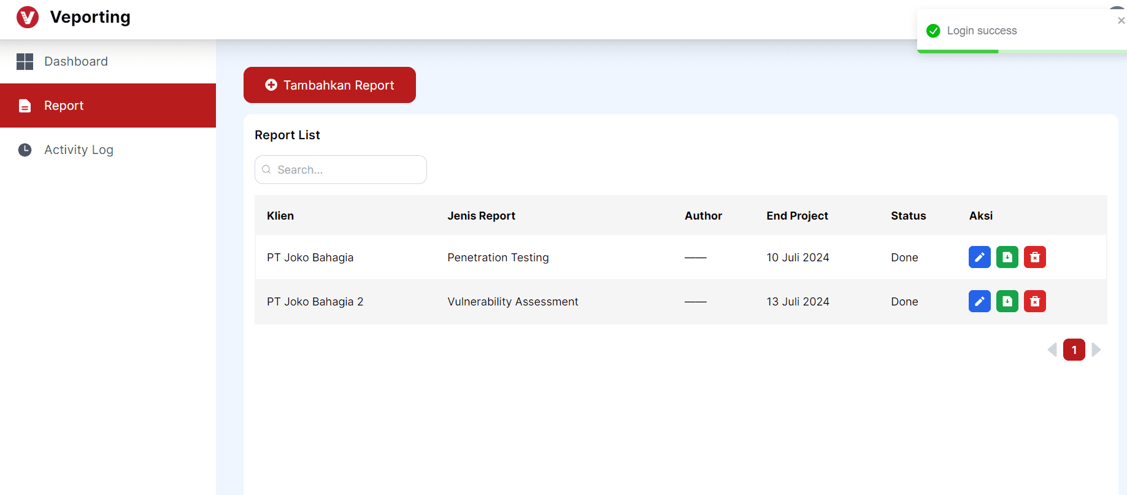Click the 10 Juli 2024 date
The height and width of the screenshot is (495, 1127).
pyautogui.click(x=798, y=258)
